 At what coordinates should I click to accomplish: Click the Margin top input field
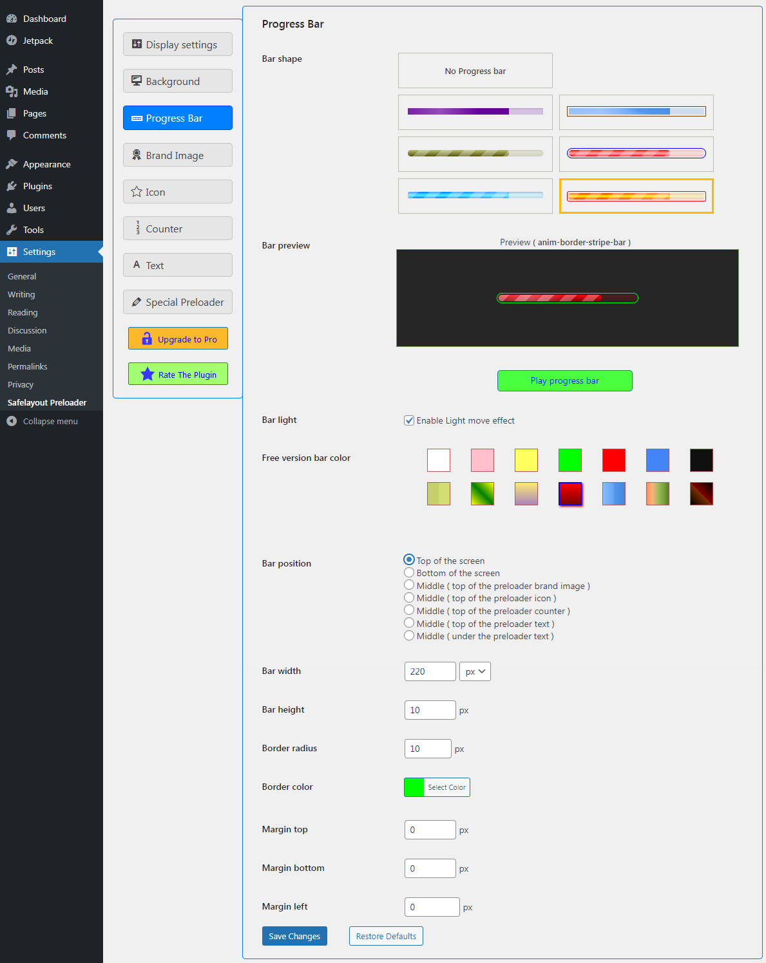(430, 830)
